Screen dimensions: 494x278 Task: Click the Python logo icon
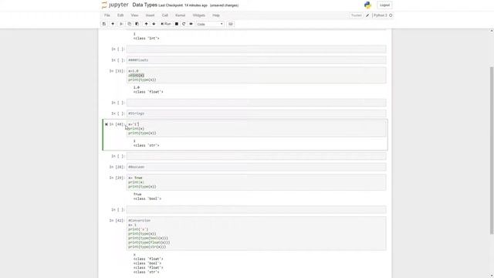pyautogui.click(x=367, y=5)
